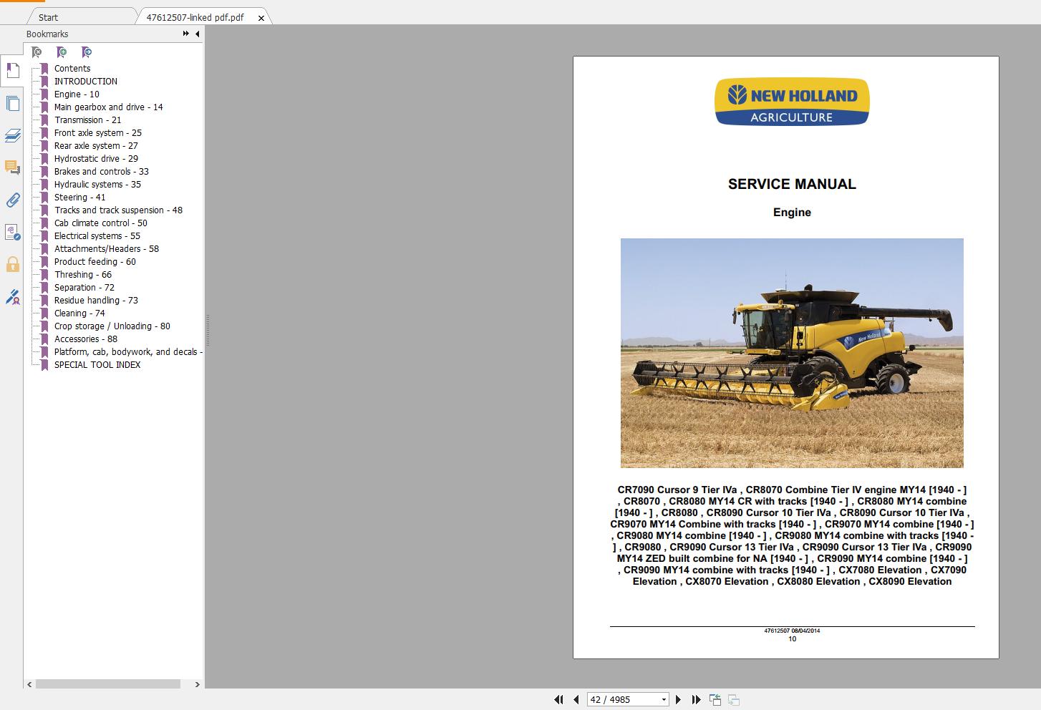
Task: Click the SERVICE MANUAL heading text
Action: pyautogui.click(x=792, y=184)
